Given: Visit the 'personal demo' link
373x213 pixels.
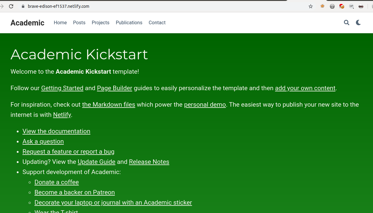Looking at the screenshot, I should tap(205, 105).
